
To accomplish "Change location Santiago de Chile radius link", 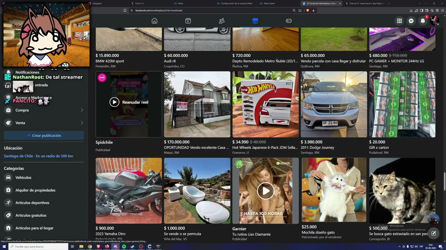I will pos(38,156).
